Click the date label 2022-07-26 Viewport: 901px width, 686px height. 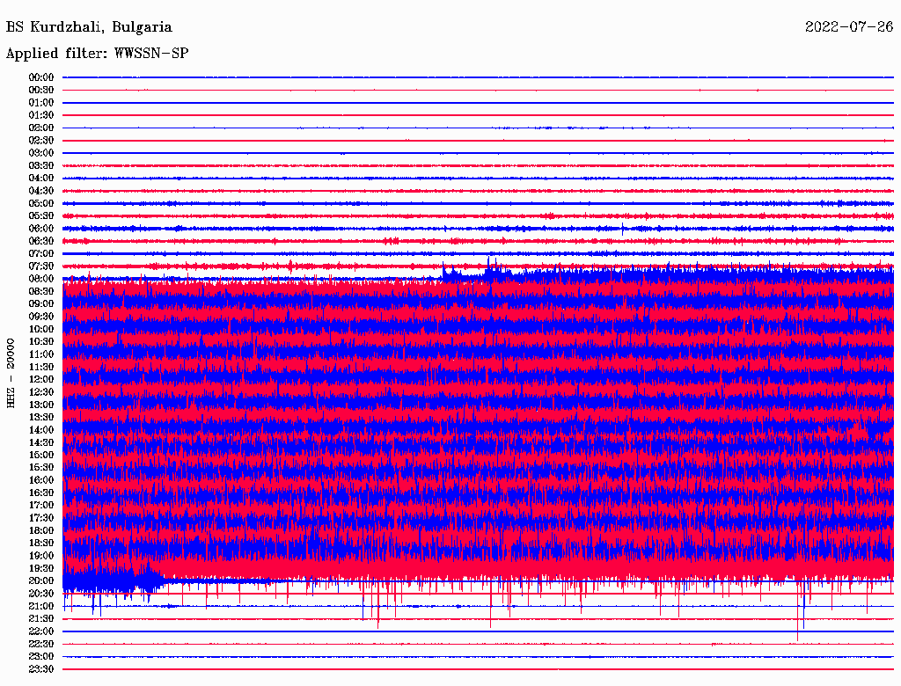(849, 26)
